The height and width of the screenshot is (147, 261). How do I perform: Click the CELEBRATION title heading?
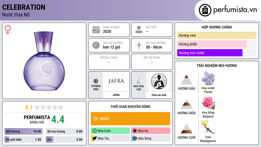24,7
